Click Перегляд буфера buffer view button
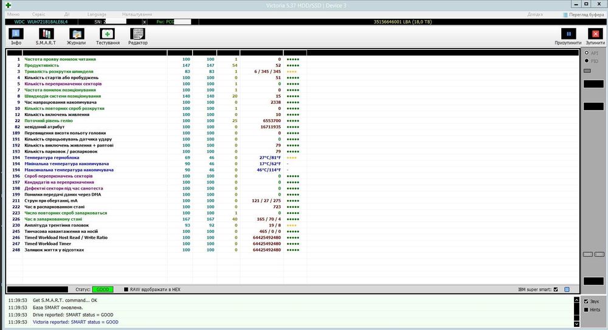 584,15
